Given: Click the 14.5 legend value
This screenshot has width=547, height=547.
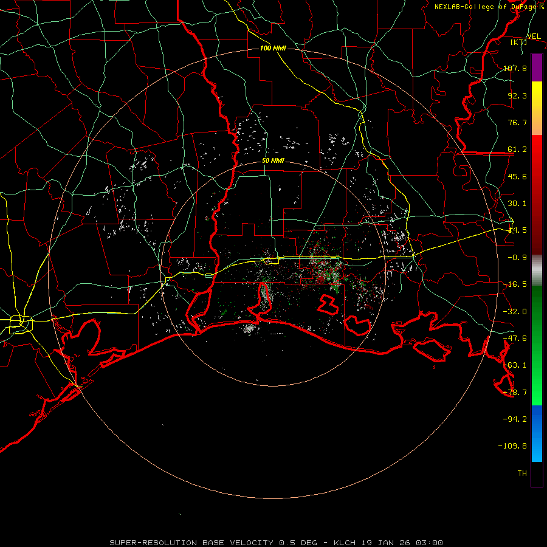Looking at the screenshot, I should (x=517, y=230).
